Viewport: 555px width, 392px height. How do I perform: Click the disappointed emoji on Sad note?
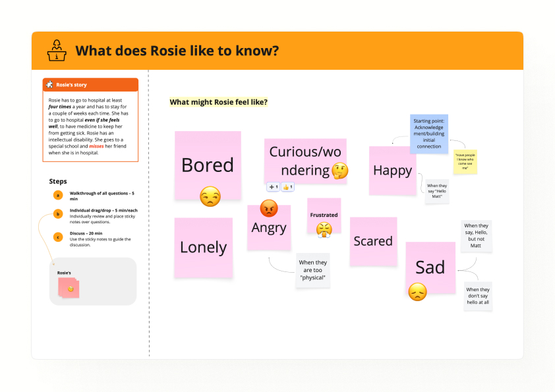click(417, 292)
